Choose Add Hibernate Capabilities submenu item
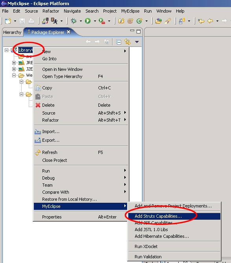The image size is (231, 263). coord(174,236)
